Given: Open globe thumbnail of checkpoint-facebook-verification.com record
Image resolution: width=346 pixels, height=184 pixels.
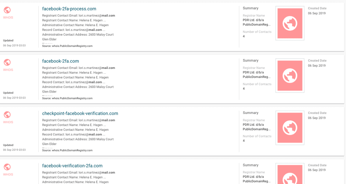Looking at the screenshot, I should coord(290,128).
